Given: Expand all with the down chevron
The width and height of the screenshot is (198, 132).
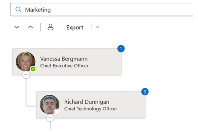Looking at the screenshot, I should (x=16, y=27).
